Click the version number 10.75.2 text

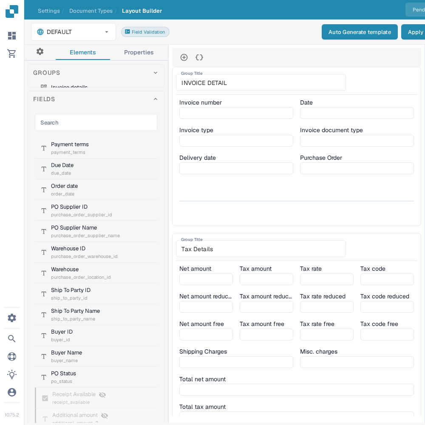click(12, 415)
